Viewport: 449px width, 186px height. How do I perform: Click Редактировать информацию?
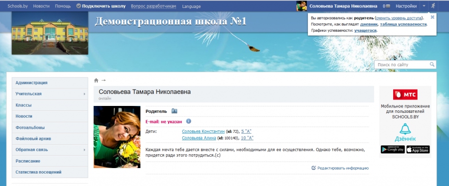[343, 168]
